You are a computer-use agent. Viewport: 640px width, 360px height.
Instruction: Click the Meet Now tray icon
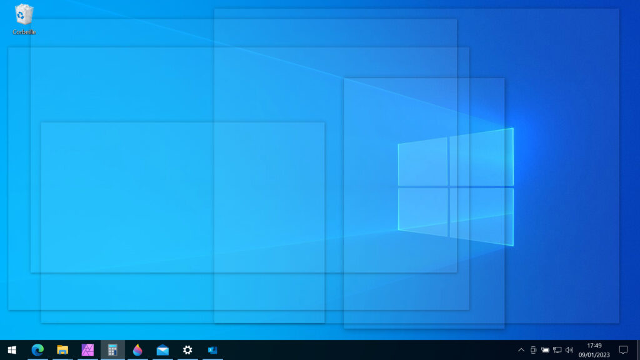(x=533, y=350)
